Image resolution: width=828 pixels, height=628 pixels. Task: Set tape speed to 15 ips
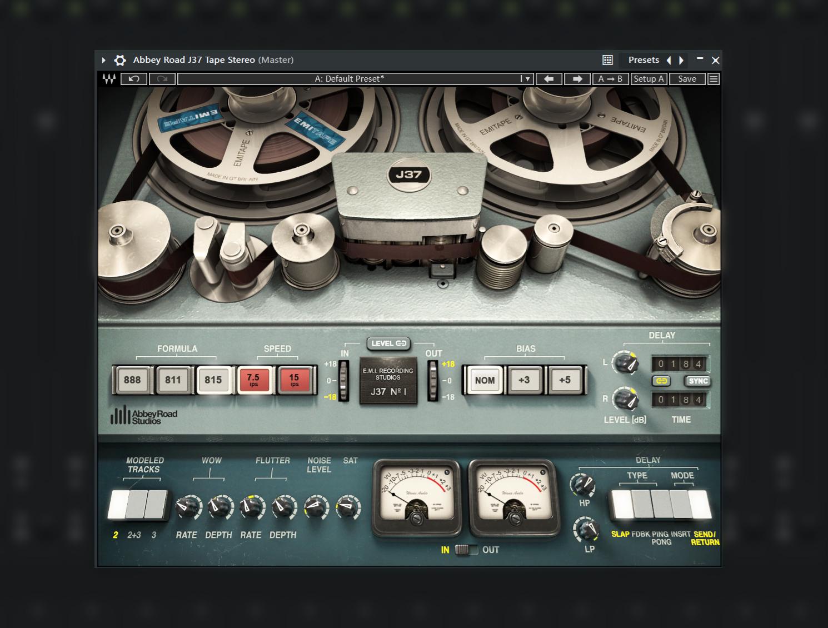pos(294,380)
